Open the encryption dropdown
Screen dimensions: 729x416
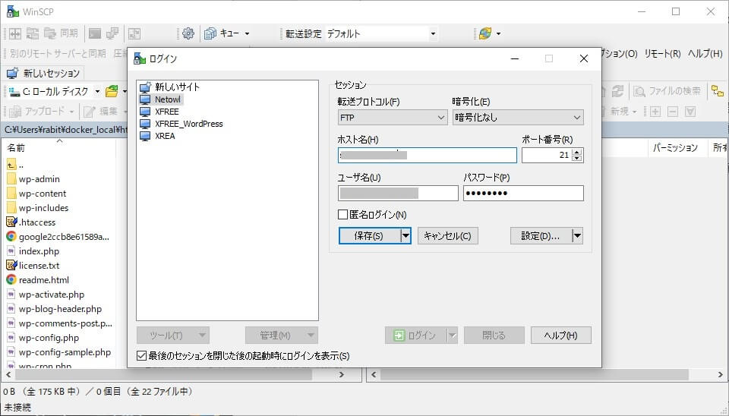pyautogui.click(x=517, y=118)
